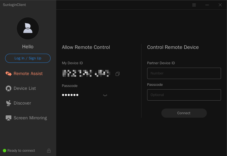Click the Connect button
Screen dimensions: 227x156
click(184, 113)
